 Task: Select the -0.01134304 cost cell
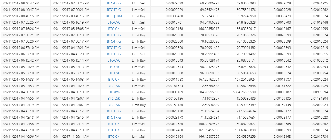(x=313, y=99)
